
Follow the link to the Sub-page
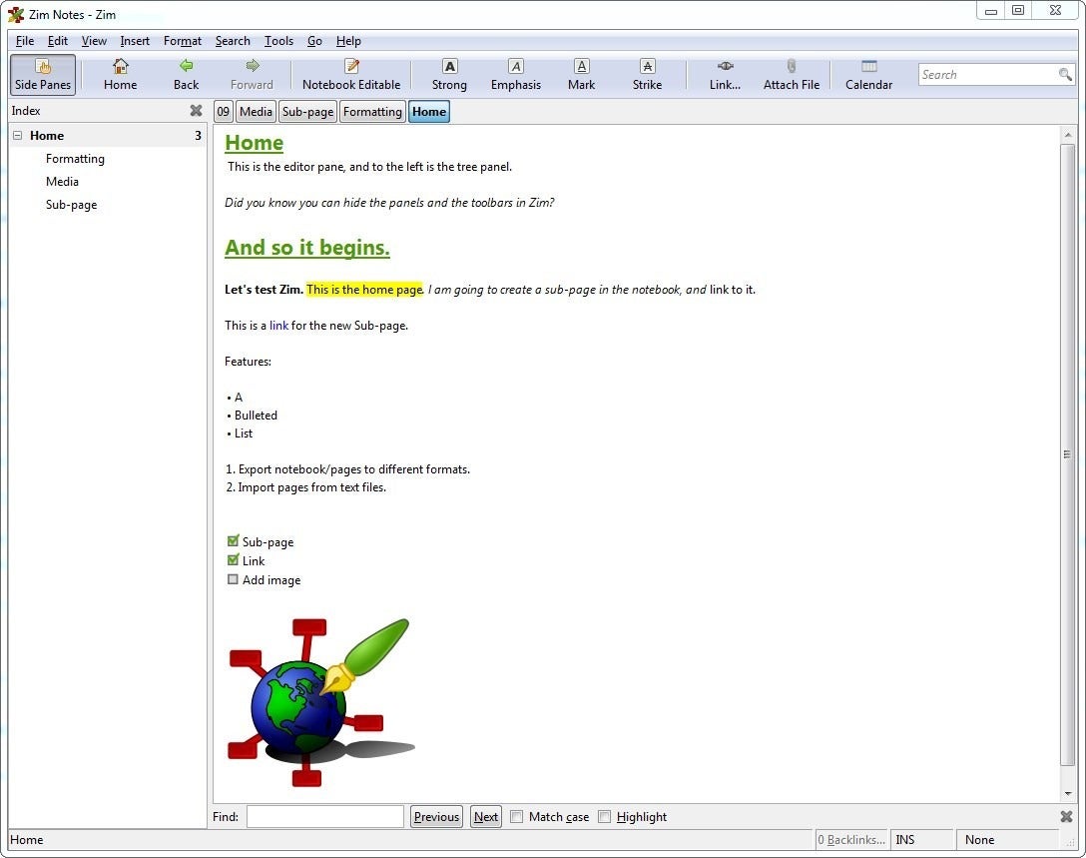click(x=278, y=325)
